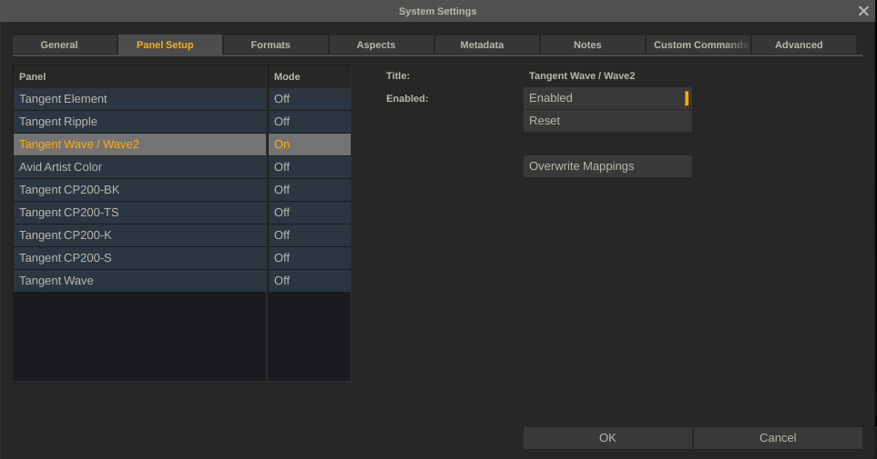
Task: Switch to the Formats tab
Action: pos(276,45)
